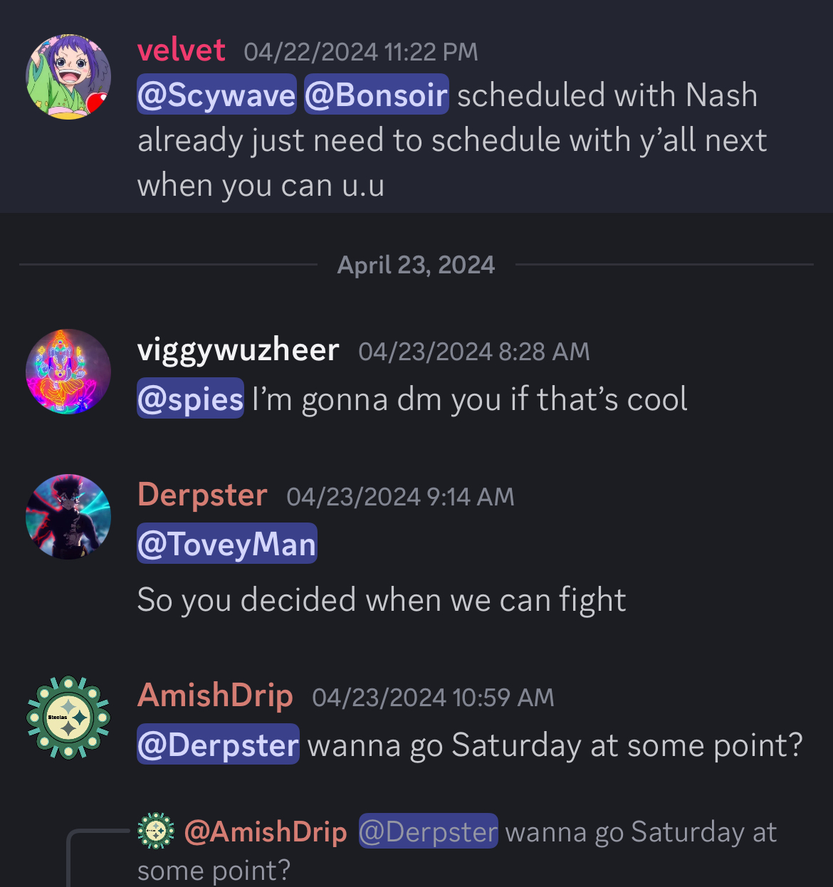Screen dimensions: 833x887
Task: Tap viggywuzheer's username
Action: pos(238,350)
